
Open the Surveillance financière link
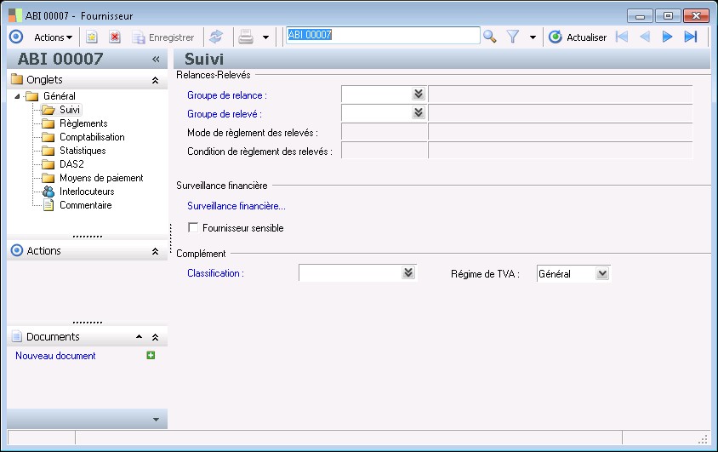coord(236,205)
